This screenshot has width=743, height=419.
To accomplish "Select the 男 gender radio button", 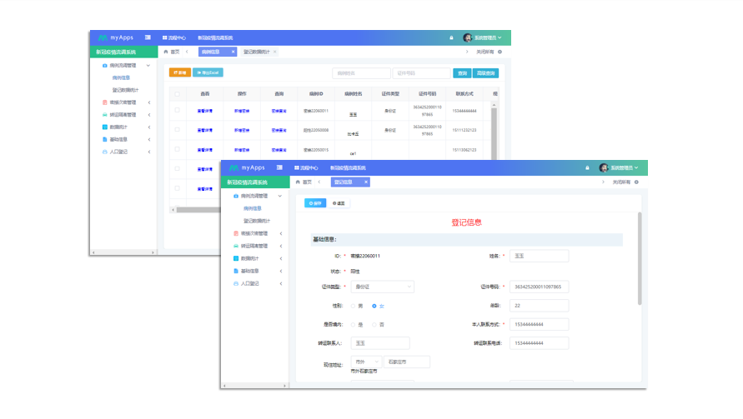I will click(x=353, y=306).
